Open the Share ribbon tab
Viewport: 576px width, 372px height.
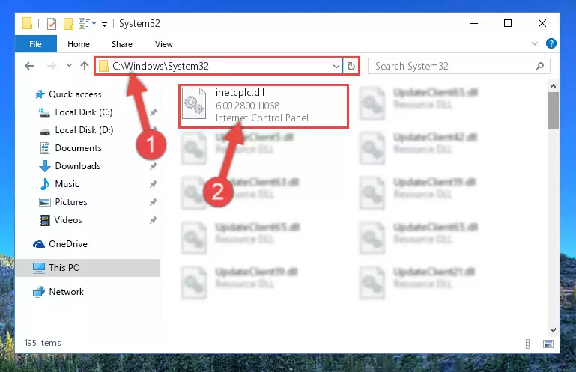(122, 44)
